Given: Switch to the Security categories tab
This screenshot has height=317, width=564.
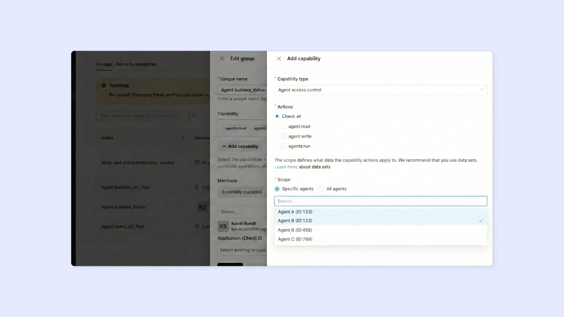Looking at the screenshot, I should coord(136,64).
